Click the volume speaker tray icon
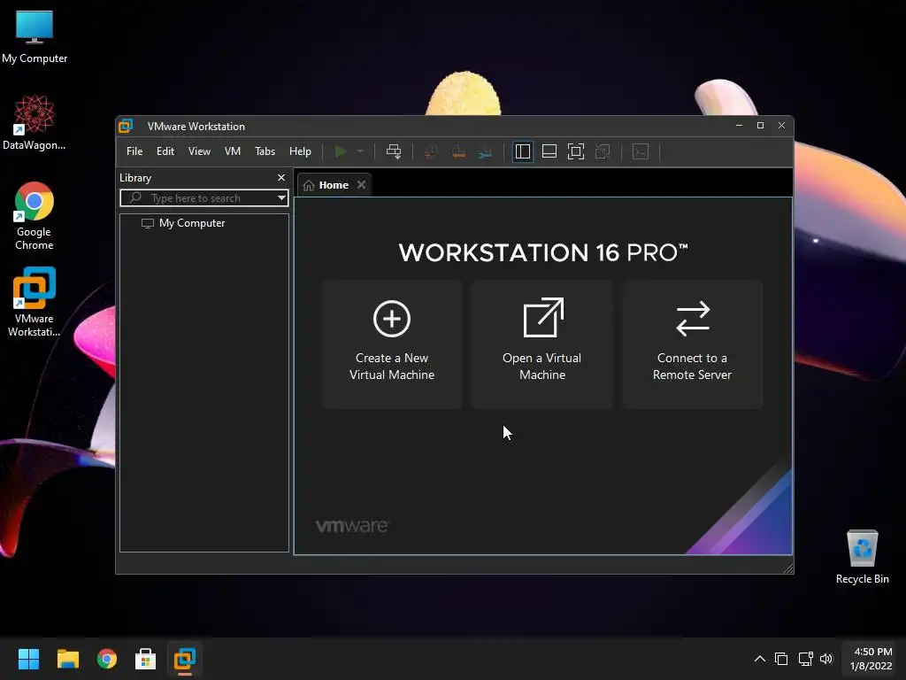 pyautogui.click(x=826, y=659)
